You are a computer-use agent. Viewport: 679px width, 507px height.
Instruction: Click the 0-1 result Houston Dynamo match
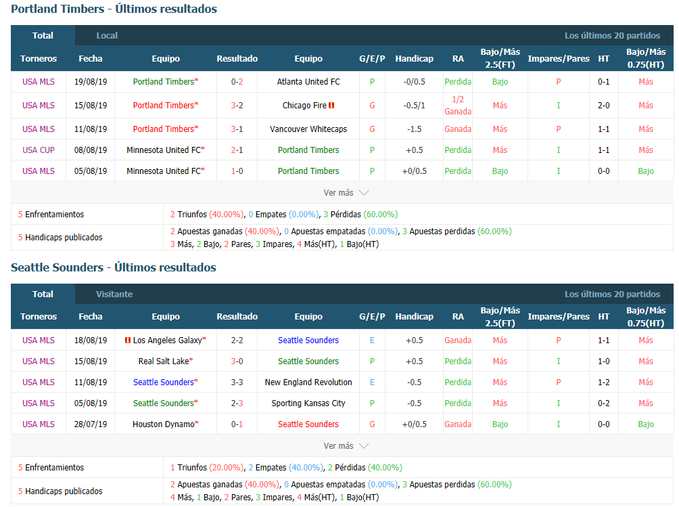[237, 424]
